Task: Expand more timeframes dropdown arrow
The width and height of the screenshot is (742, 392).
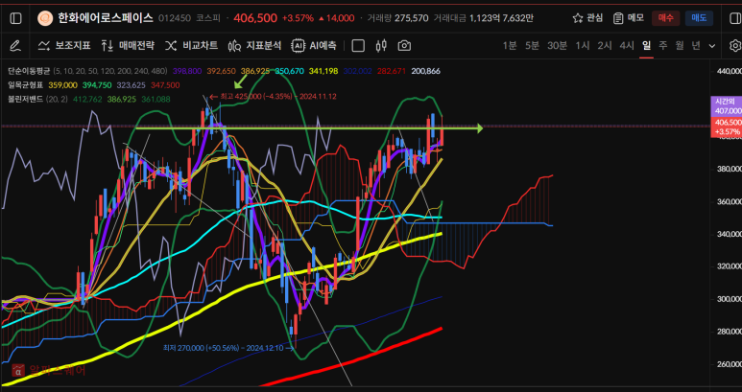Action: pyautogui.click(x=712, y=46)
